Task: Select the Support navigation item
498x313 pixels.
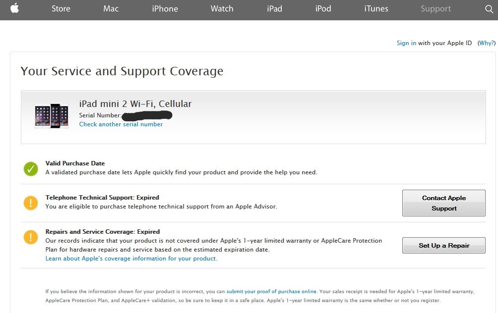Action: click(x=436, y=9)
